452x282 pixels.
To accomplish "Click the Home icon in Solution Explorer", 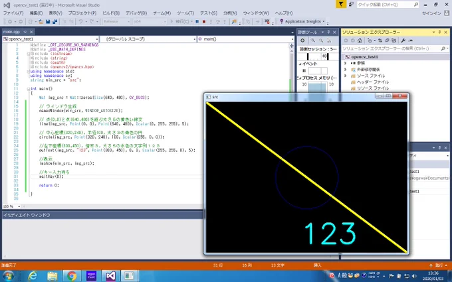I will pos(360,40).
